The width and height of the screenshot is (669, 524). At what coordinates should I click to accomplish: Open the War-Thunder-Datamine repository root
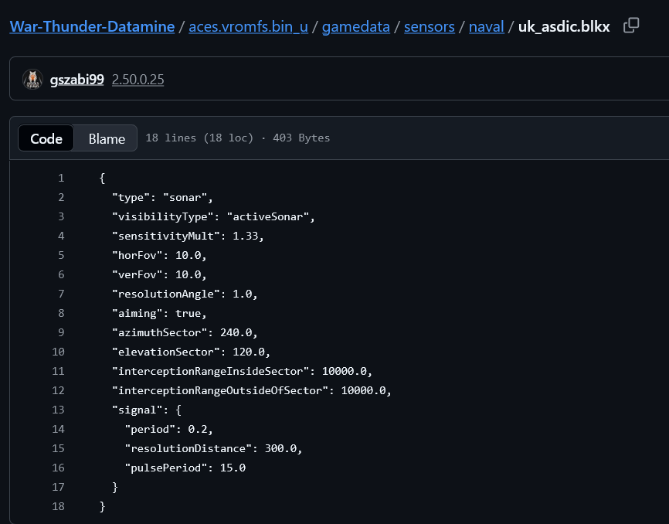(92, 26)
